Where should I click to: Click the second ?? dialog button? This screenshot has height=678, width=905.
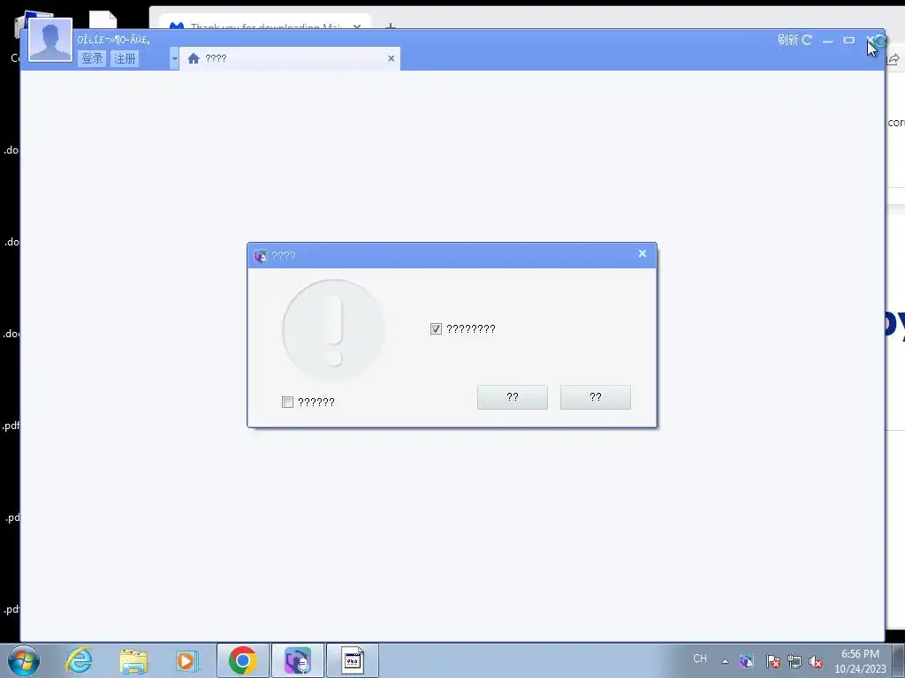click(596, 397)
